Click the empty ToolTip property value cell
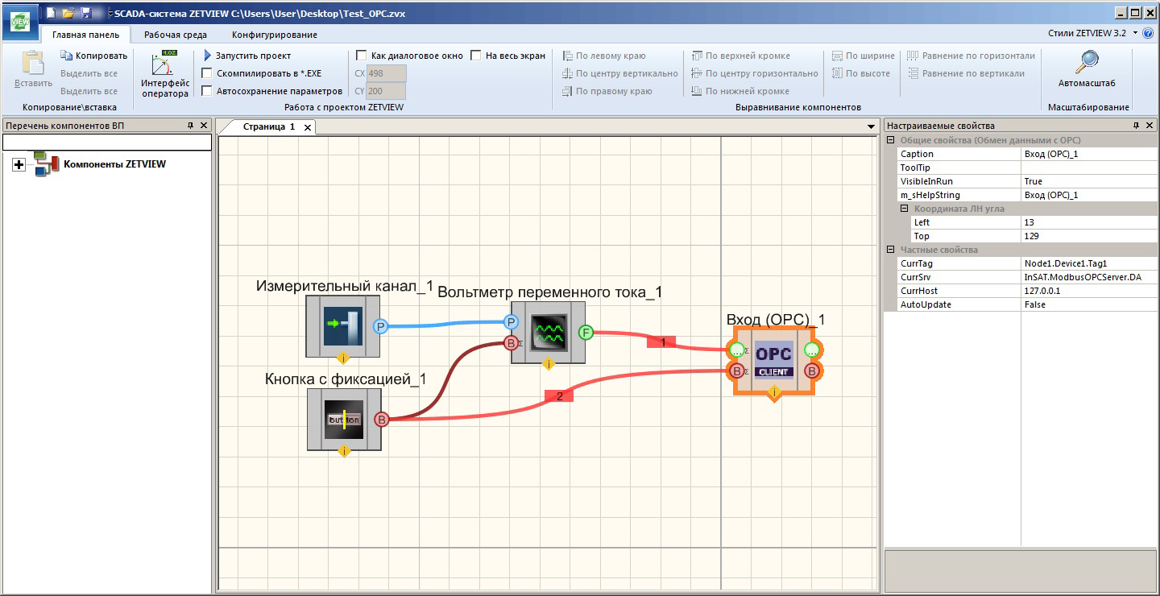1160x596 pixels. [x=1089, y=168]
